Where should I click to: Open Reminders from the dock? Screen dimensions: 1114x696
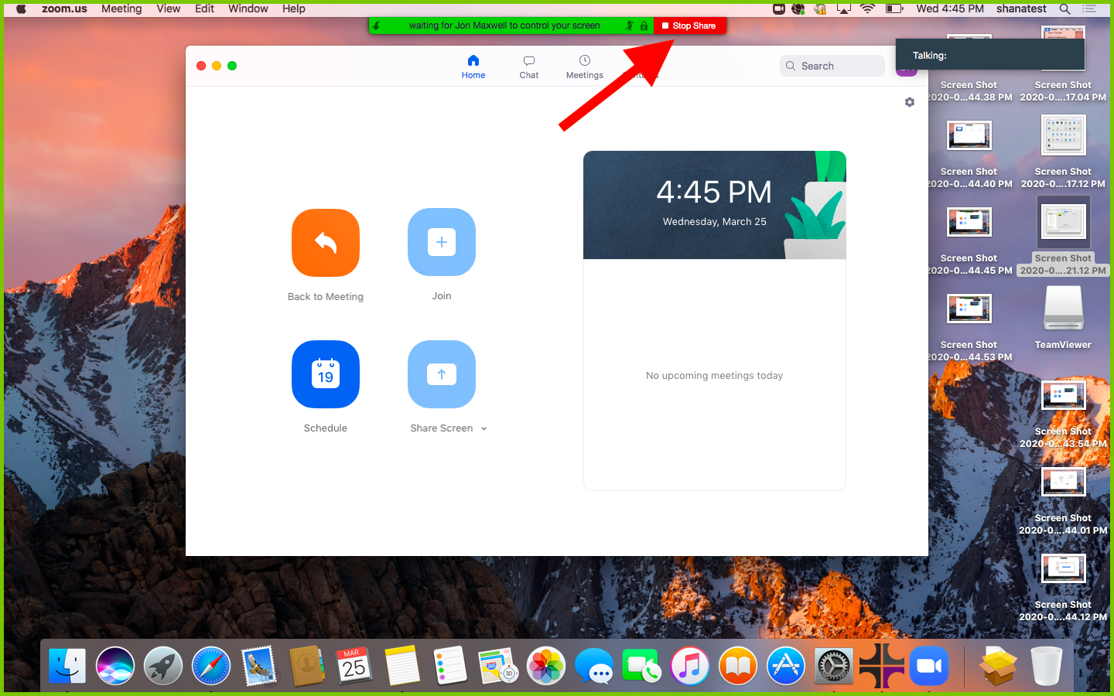(x=450, y=666)
